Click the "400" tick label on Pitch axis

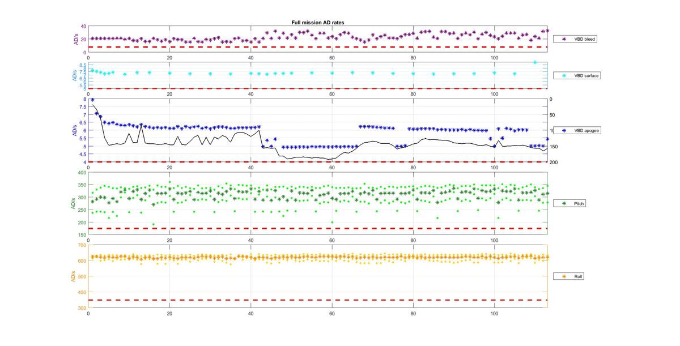pyautogui.click(x=82, y=172)
